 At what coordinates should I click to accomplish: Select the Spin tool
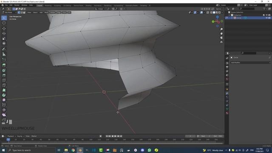[4, 95]
